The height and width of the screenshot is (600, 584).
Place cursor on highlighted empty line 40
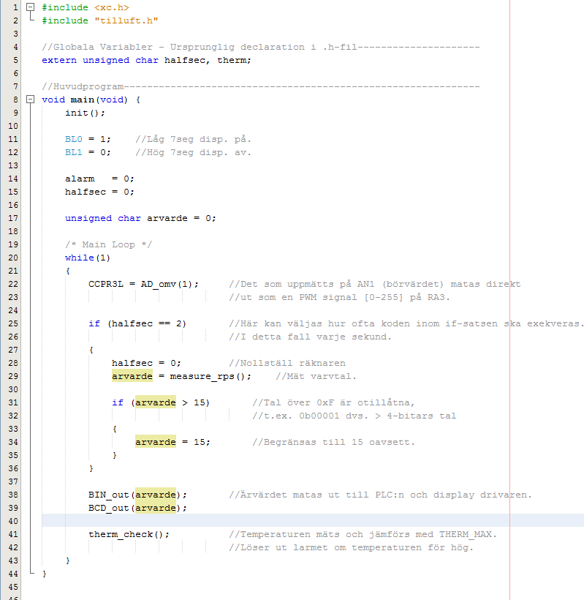click(292, 521)
